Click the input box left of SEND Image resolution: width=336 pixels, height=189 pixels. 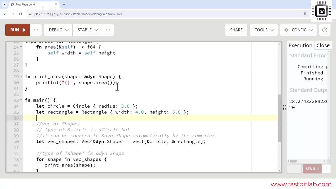click(x=294, y=169)
